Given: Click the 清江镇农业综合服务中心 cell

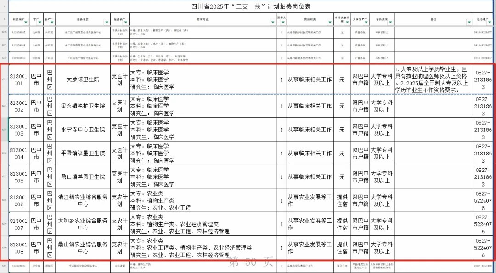Looking at the screenshot, I should (x=83, y=200).
